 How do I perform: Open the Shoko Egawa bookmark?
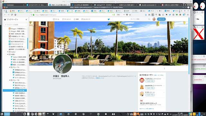point(19,103)
